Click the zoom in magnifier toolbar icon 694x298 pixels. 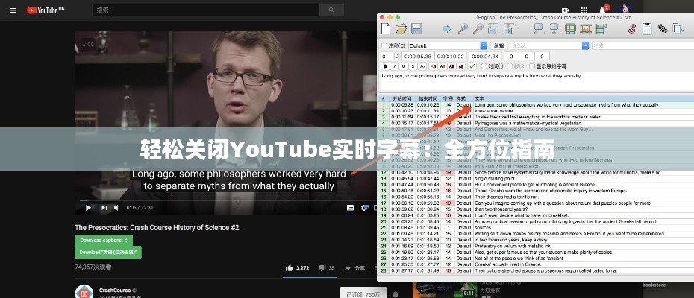(x=463, y=29)
